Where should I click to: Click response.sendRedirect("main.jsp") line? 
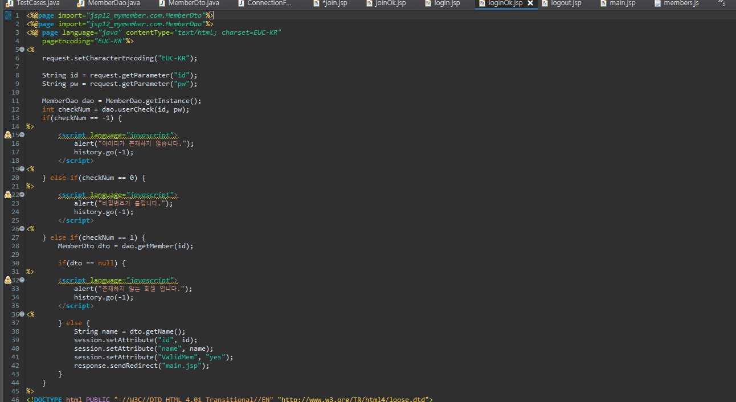(142, 366)
